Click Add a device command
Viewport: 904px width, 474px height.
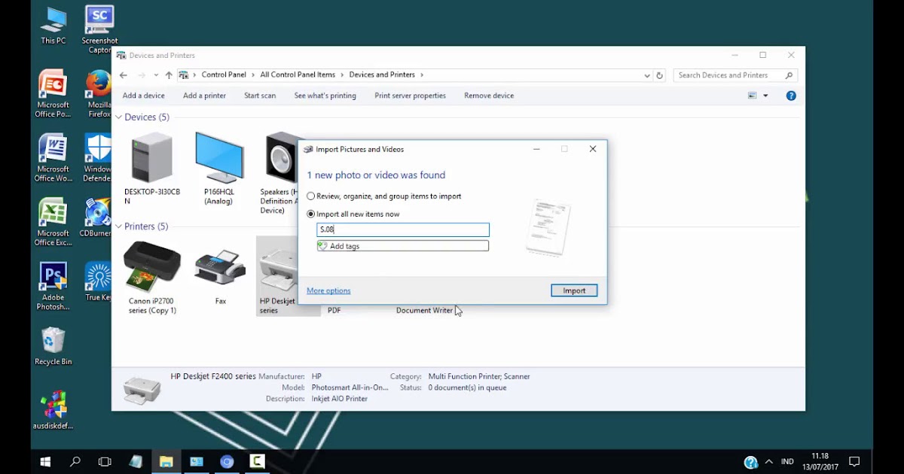[144, 96]
